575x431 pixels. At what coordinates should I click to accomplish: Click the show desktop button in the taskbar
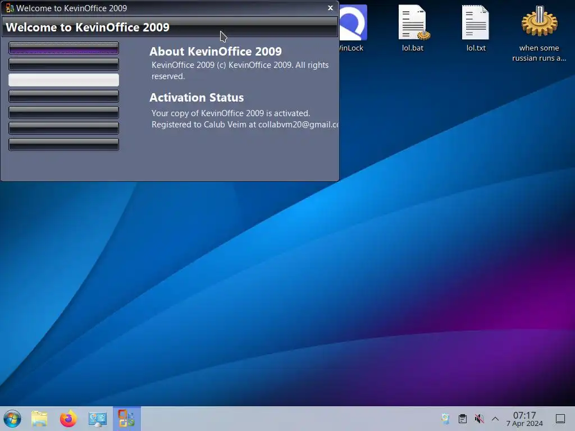click(x=560, y=419)
